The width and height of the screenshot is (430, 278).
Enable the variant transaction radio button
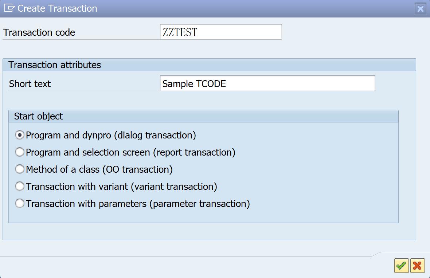(x=19, y=187)
